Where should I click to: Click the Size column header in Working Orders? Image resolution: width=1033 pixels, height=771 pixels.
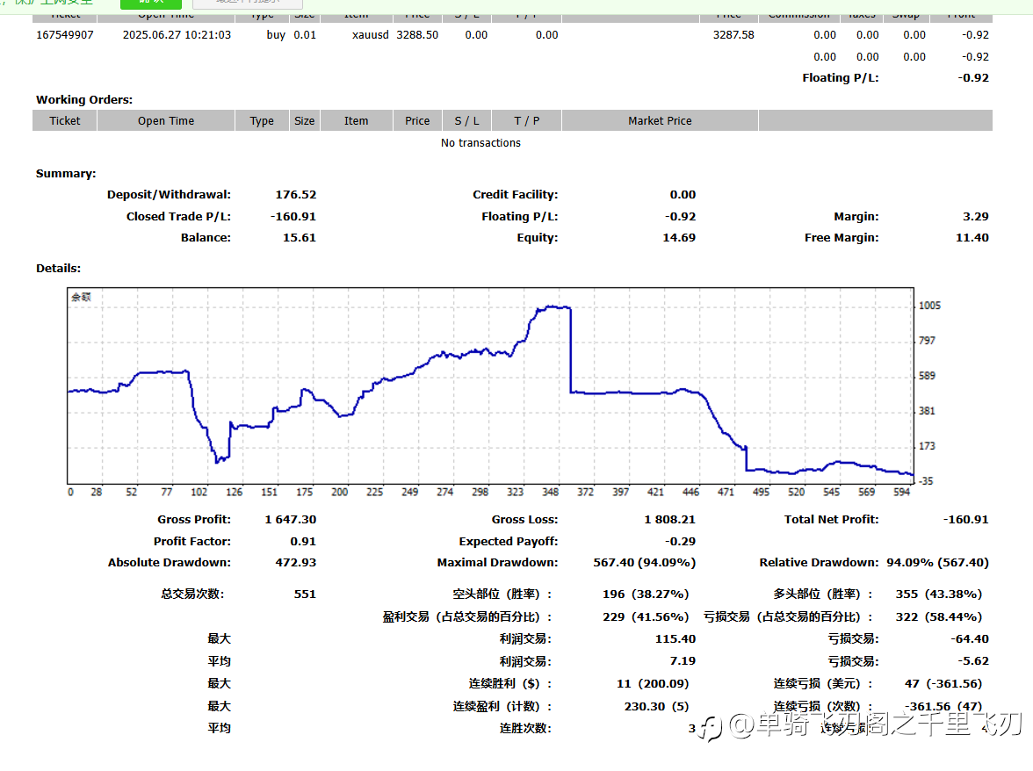304,120
